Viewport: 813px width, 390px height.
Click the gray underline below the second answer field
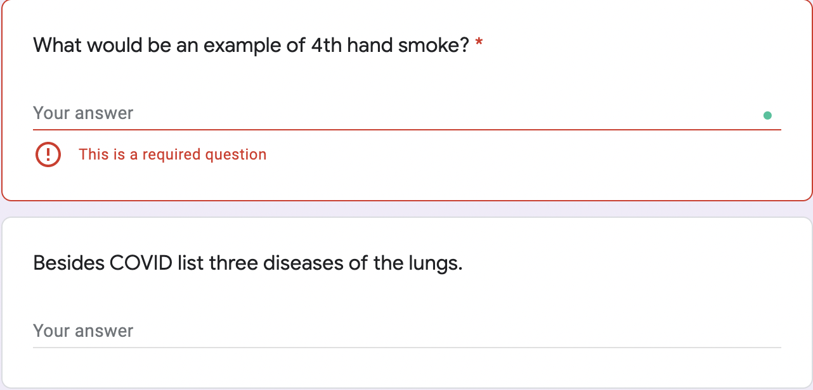click(406, 346)
